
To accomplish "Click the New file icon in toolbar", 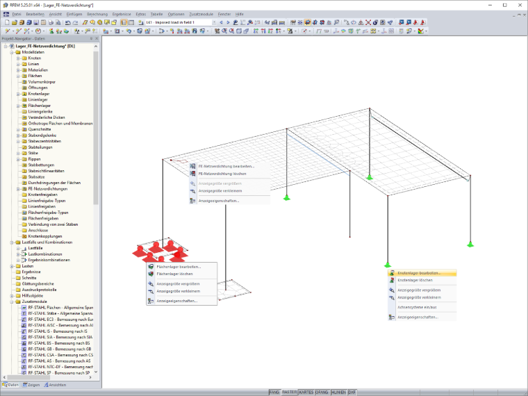I will point(7,22).
